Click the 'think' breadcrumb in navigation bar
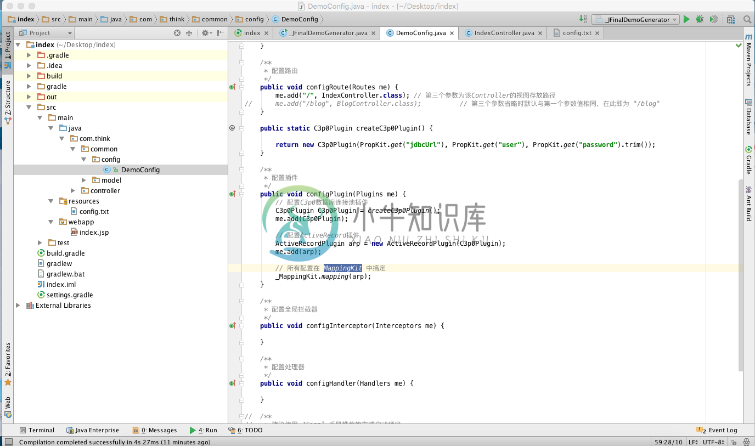755x446 pixels. [x=172, y=19]
